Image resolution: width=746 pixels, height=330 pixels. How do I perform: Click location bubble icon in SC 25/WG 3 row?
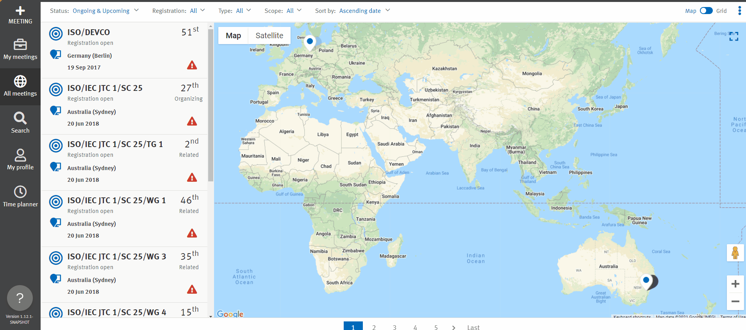55,279
